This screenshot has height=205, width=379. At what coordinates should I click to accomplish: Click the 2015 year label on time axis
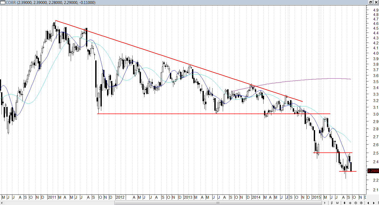tap(316, 197)
